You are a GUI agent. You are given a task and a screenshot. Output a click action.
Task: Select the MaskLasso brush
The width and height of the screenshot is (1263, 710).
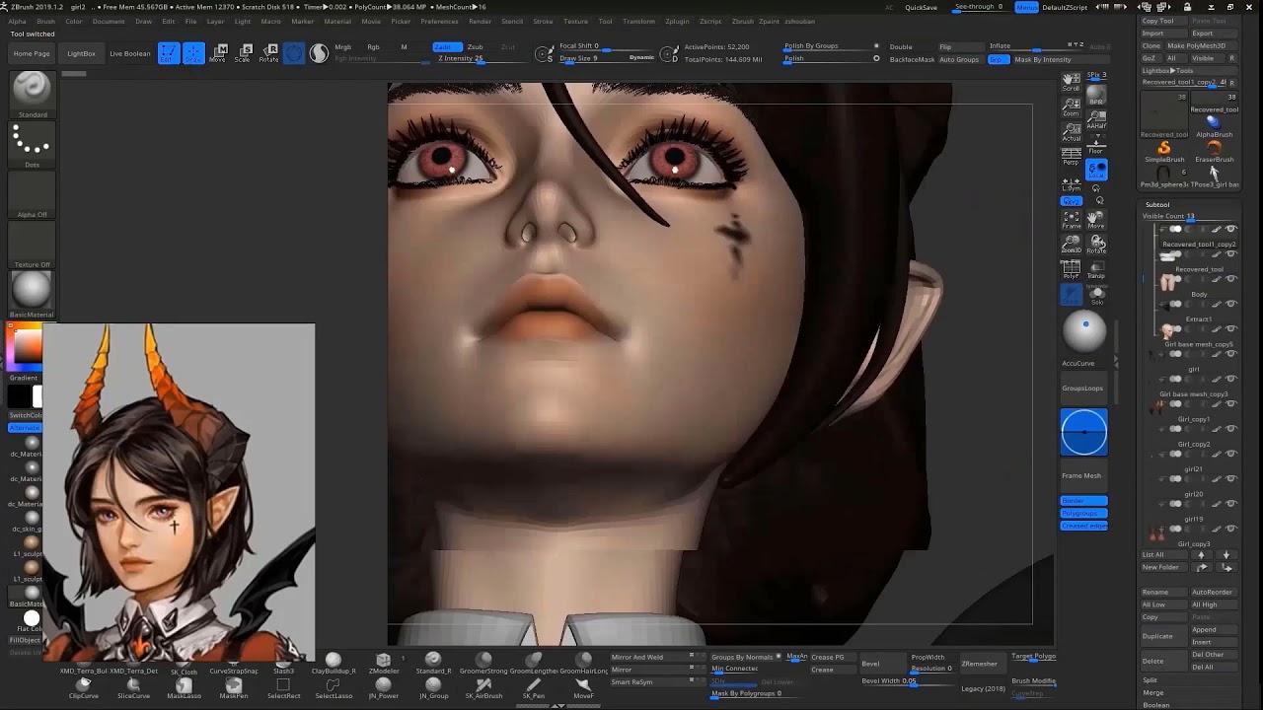pyautogui.click(x=184, y=687)
